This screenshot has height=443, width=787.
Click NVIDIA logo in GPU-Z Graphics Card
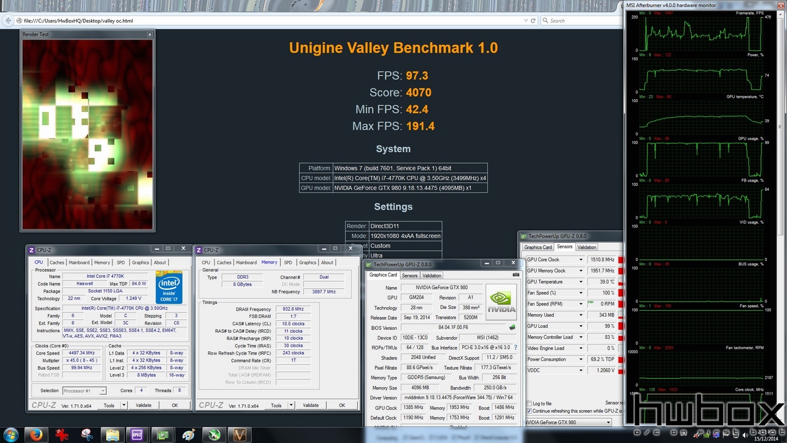pos(501,303)
